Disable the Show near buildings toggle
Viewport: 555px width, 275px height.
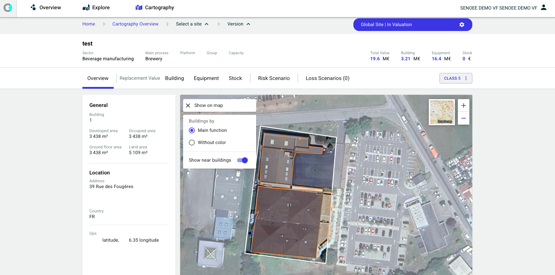point(242,160)
